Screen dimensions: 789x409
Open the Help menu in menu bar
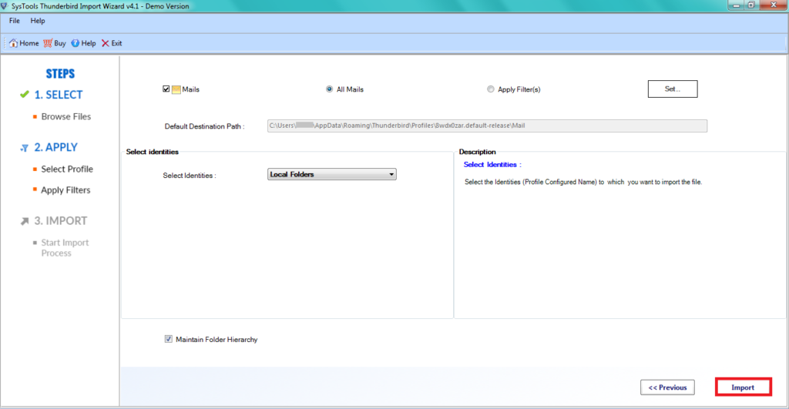tap(38, 21)
